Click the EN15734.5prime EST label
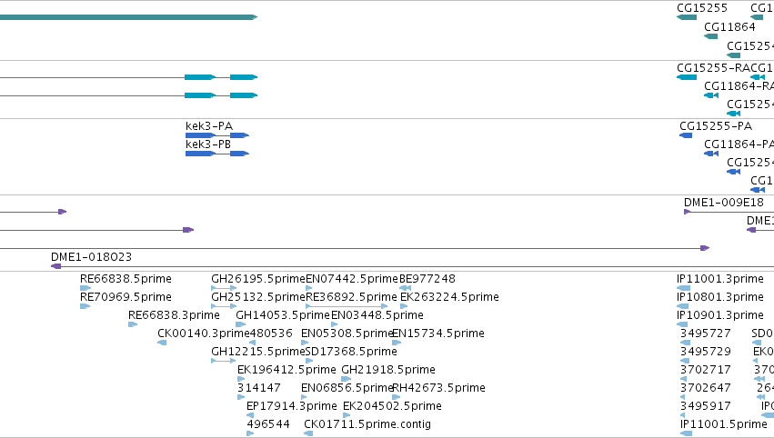Viewport: 774px width, 438px height. coord(438,333)
